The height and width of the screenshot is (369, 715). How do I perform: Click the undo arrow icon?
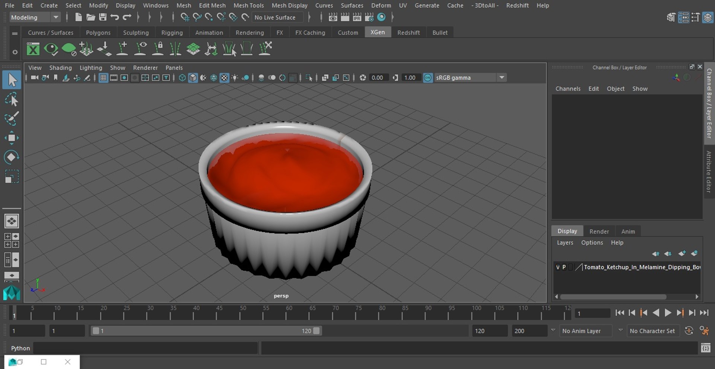pyautogui.click(x=115, y=17)
